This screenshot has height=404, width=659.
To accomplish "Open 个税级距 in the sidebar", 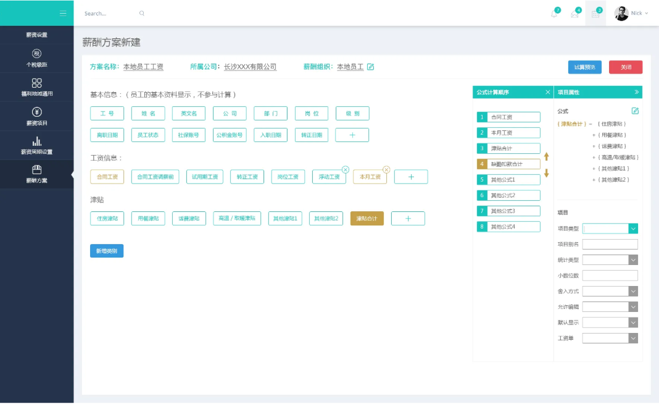I will pos(36,58).
